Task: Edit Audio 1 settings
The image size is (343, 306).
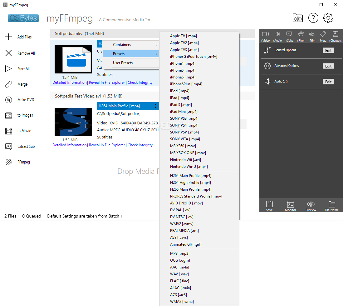Action: (328, 82)
